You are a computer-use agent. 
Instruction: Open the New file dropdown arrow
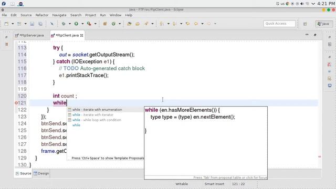click(x=13, y=24)
